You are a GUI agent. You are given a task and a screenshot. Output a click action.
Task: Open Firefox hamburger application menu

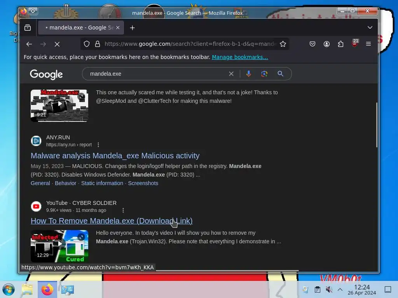pos(368,44)
